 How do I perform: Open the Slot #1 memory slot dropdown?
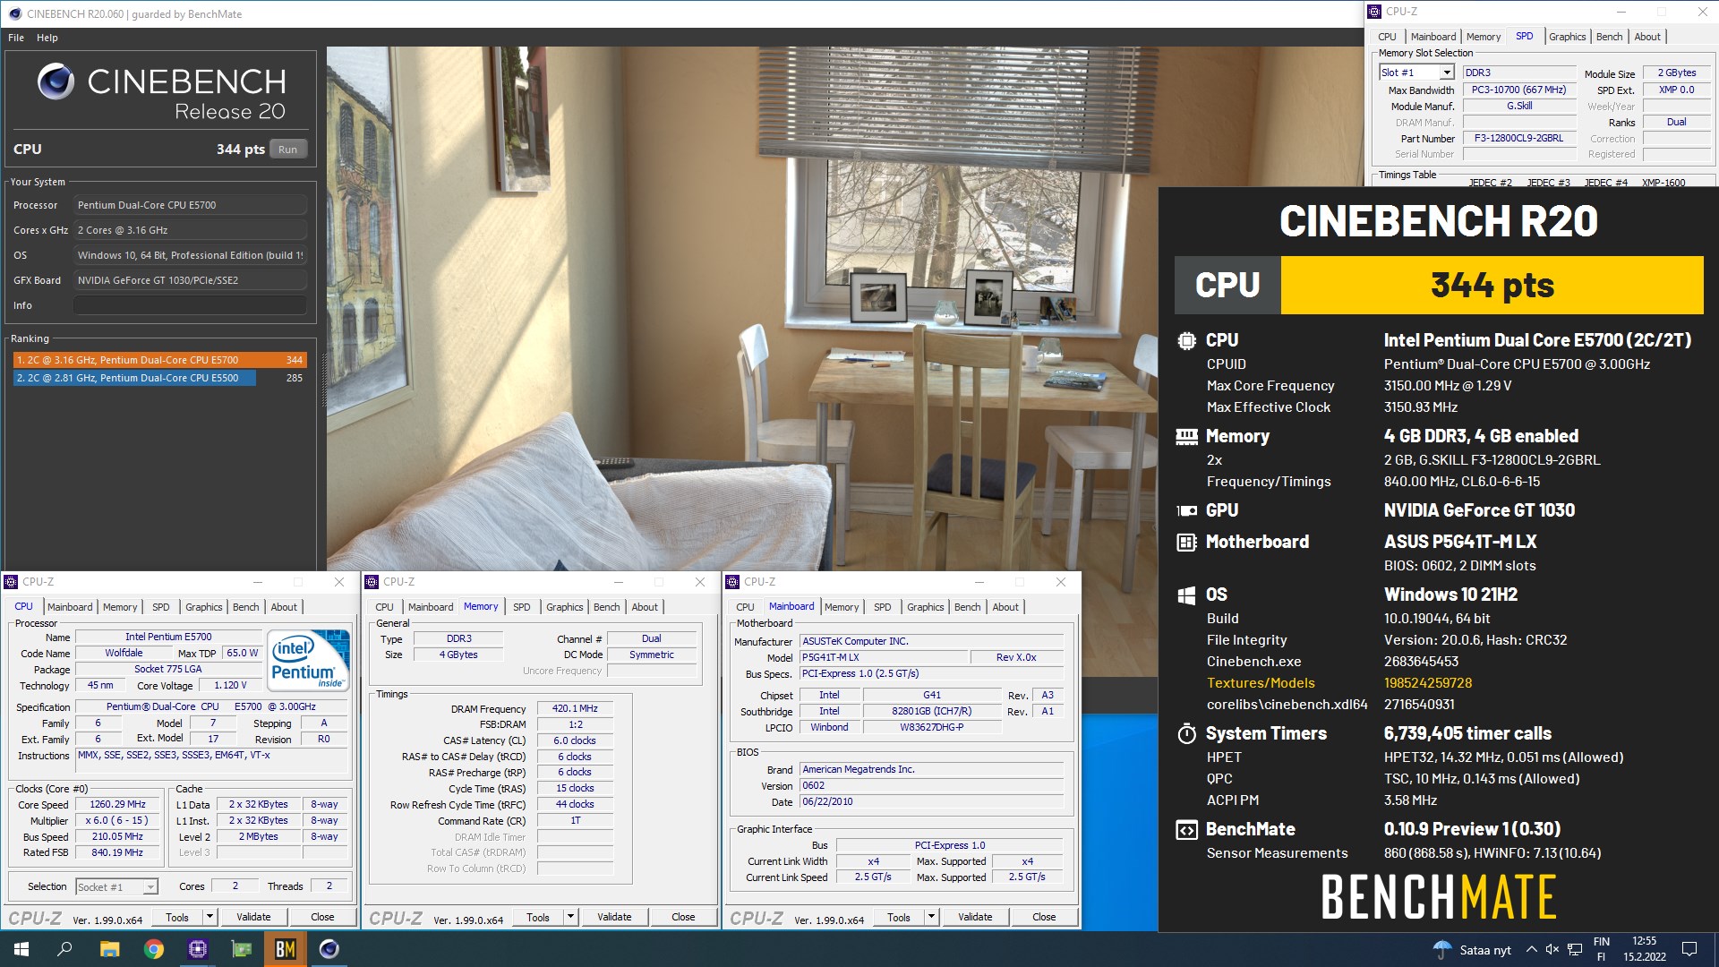click(1446, 73)
